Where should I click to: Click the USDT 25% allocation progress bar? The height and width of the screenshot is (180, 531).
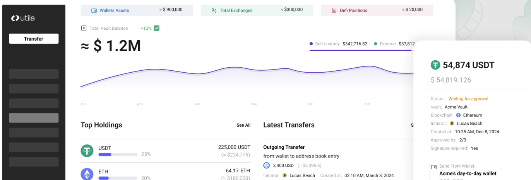[x=118, y=155]
